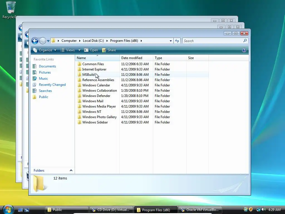
Task: Select the Windows NT folder
Action: (92, 111)
